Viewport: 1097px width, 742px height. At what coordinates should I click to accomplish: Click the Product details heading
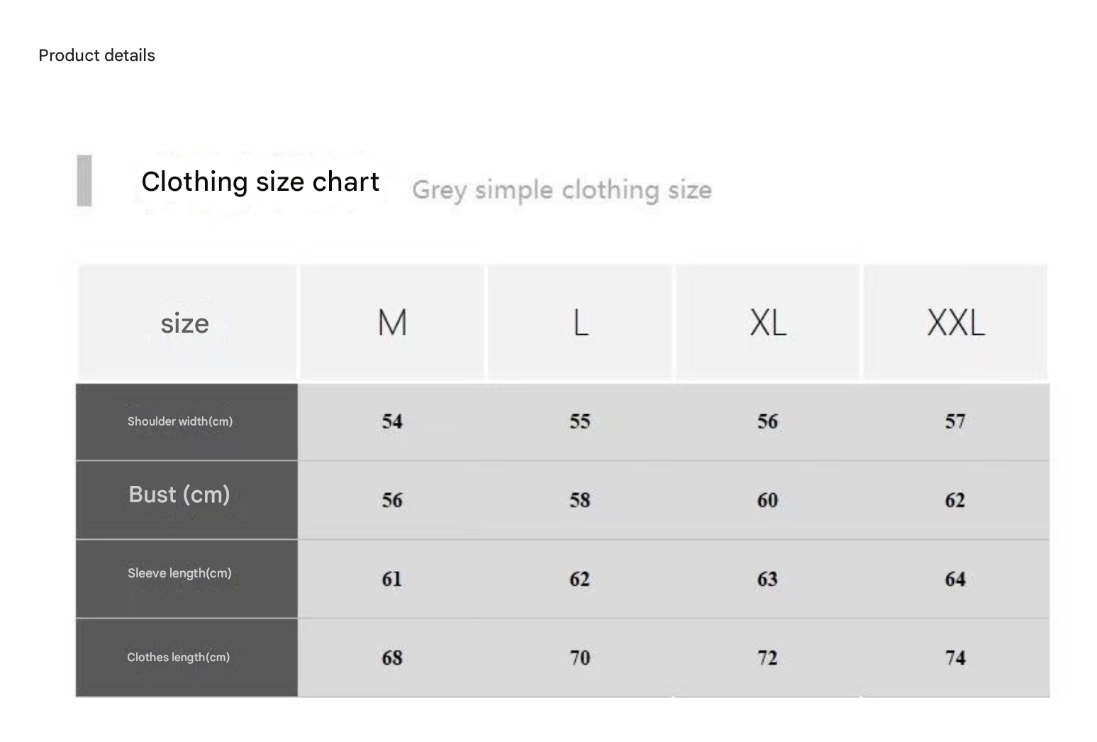click(x=96, y=55)
